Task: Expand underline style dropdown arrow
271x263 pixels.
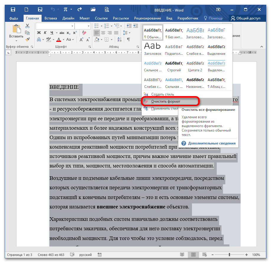Action: point(57,33)
